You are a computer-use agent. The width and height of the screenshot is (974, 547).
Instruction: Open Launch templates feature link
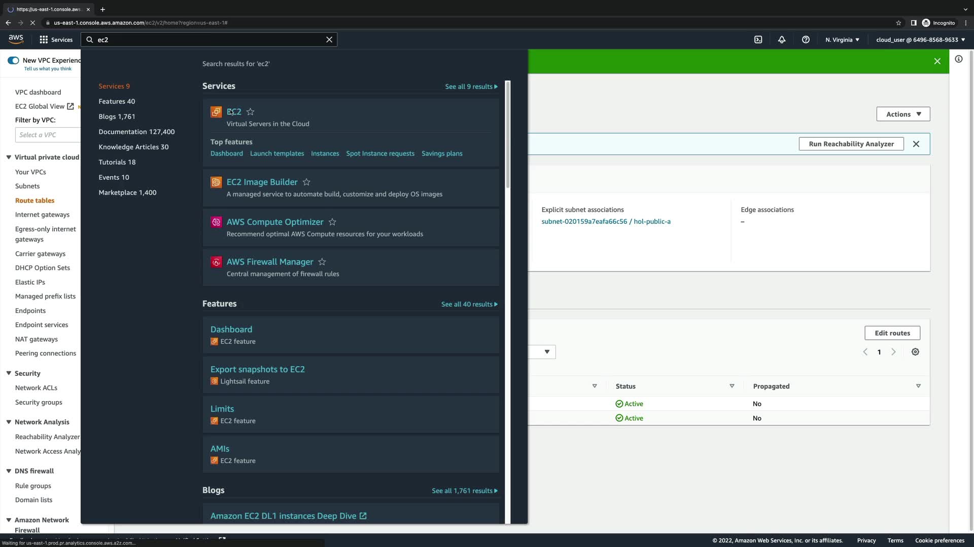[x=277, y=153]
